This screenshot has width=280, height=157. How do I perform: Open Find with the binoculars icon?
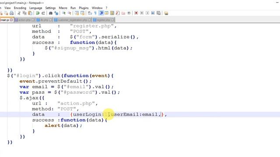pos(51,13)
